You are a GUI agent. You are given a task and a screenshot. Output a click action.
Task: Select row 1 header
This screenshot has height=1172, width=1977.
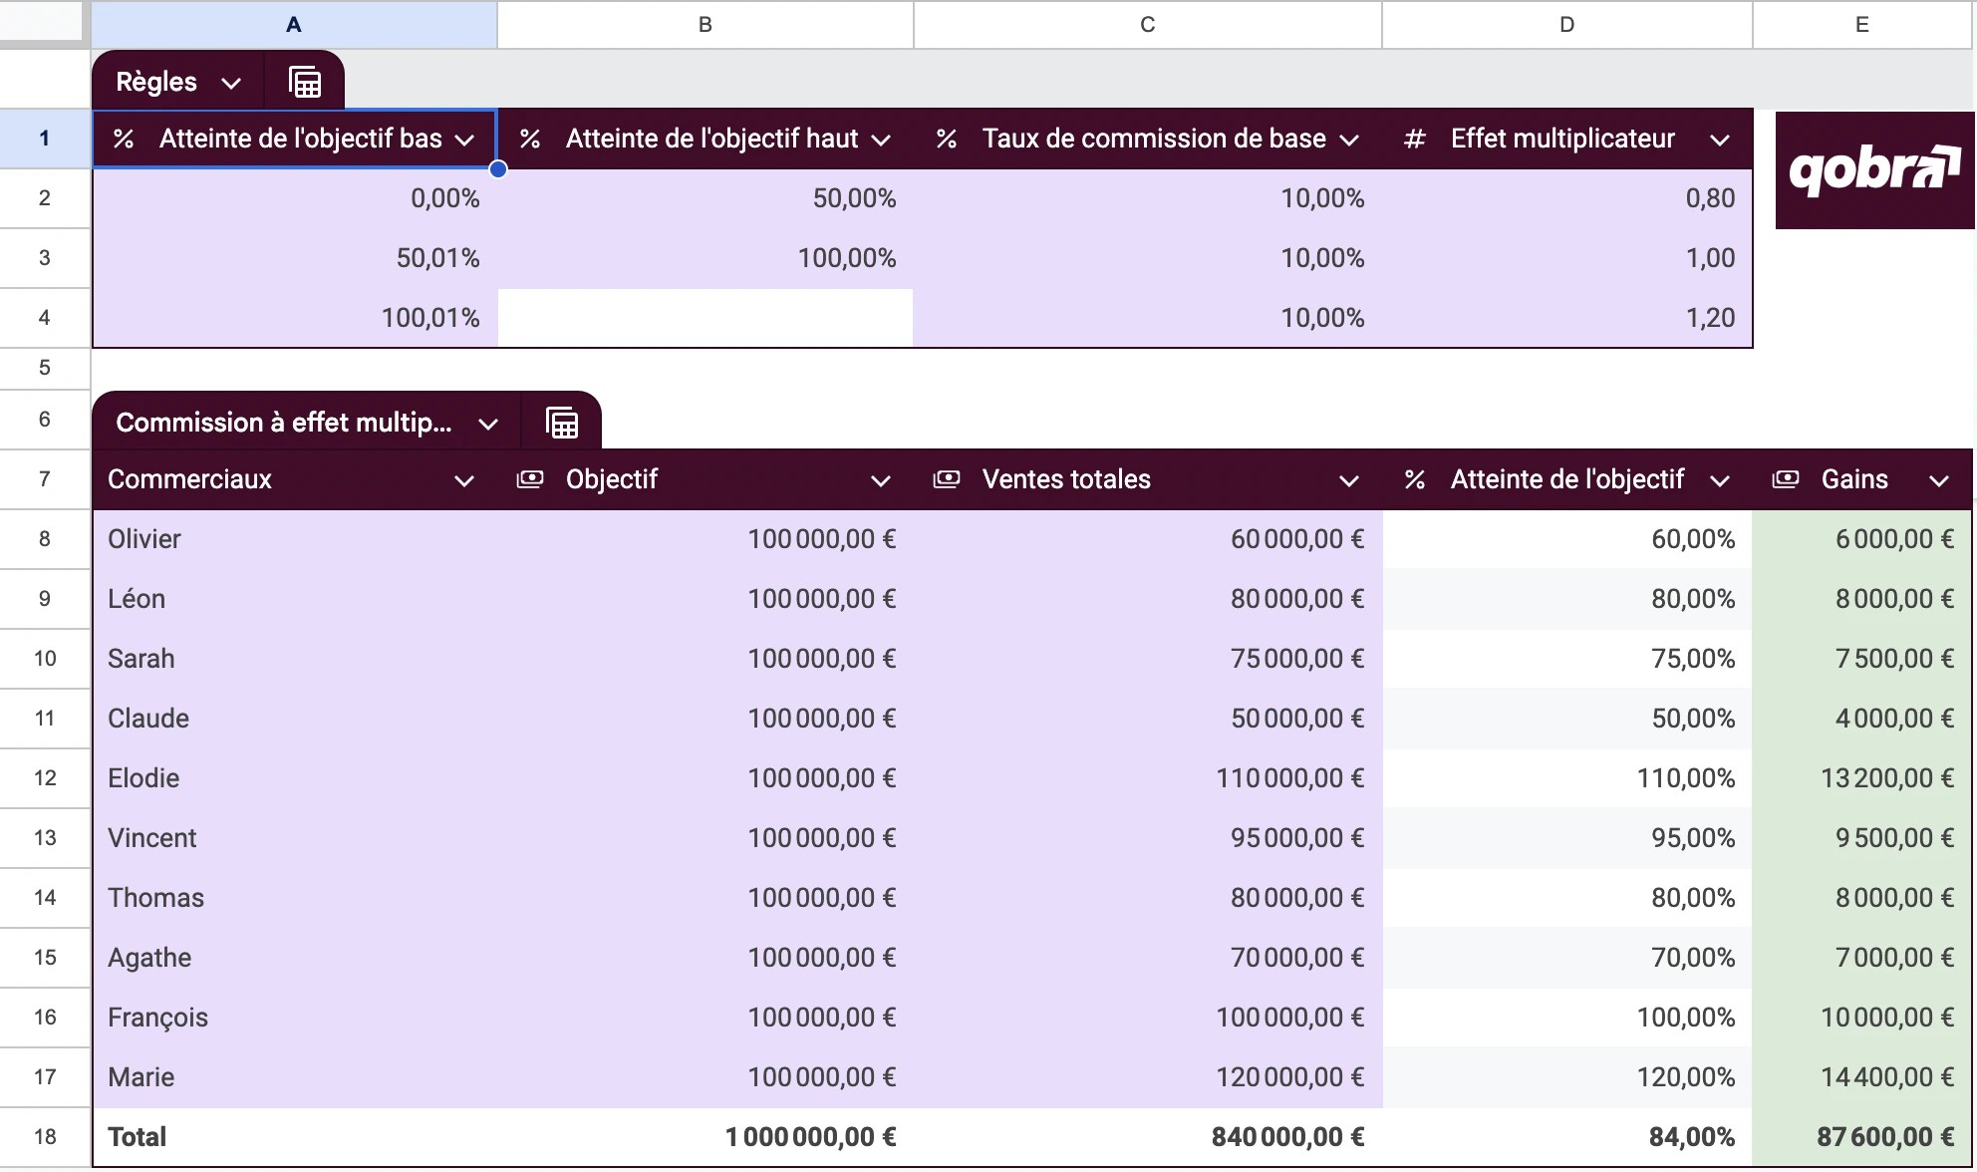45,139
